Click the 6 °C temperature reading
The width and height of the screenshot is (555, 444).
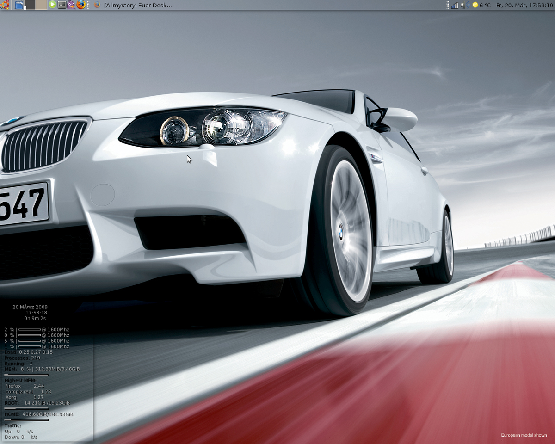pos(485,5)
